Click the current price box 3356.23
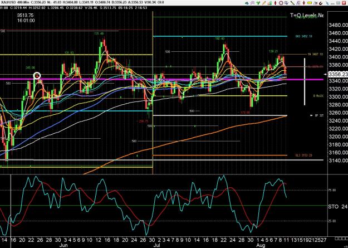Image resolution: width=348 pixels, height=248 pixels. coord(338,74)
